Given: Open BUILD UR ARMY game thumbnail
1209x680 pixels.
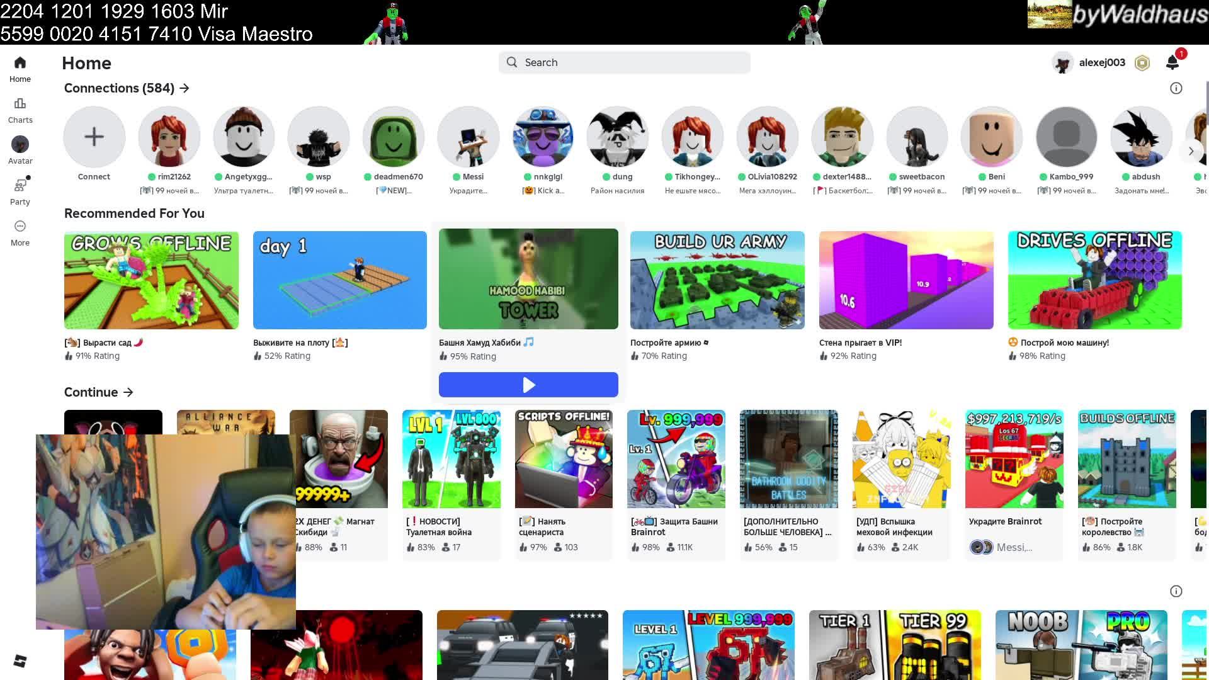Looking at the screenshot, I should pyautogui.click(x=717, y=280).
